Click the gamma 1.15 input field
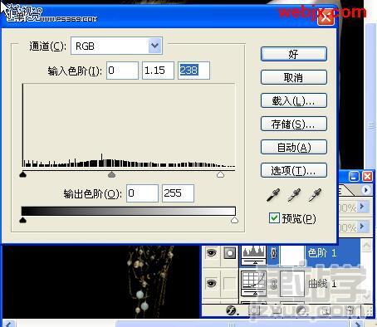This screenshot has width=377, height=327. pos(158,71)
